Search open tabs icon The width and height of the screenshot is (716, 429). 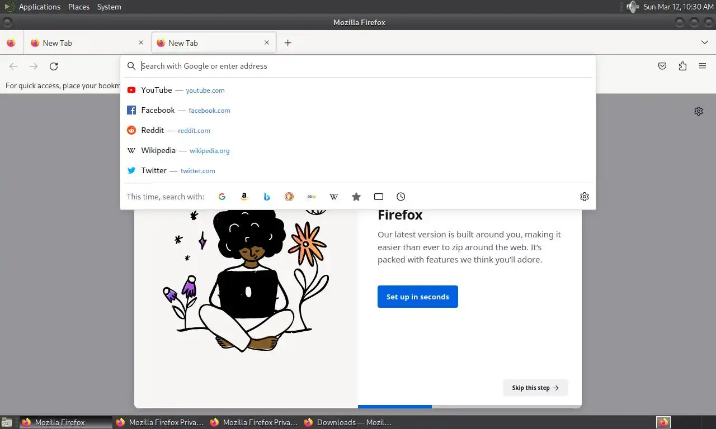pos(379,197)
